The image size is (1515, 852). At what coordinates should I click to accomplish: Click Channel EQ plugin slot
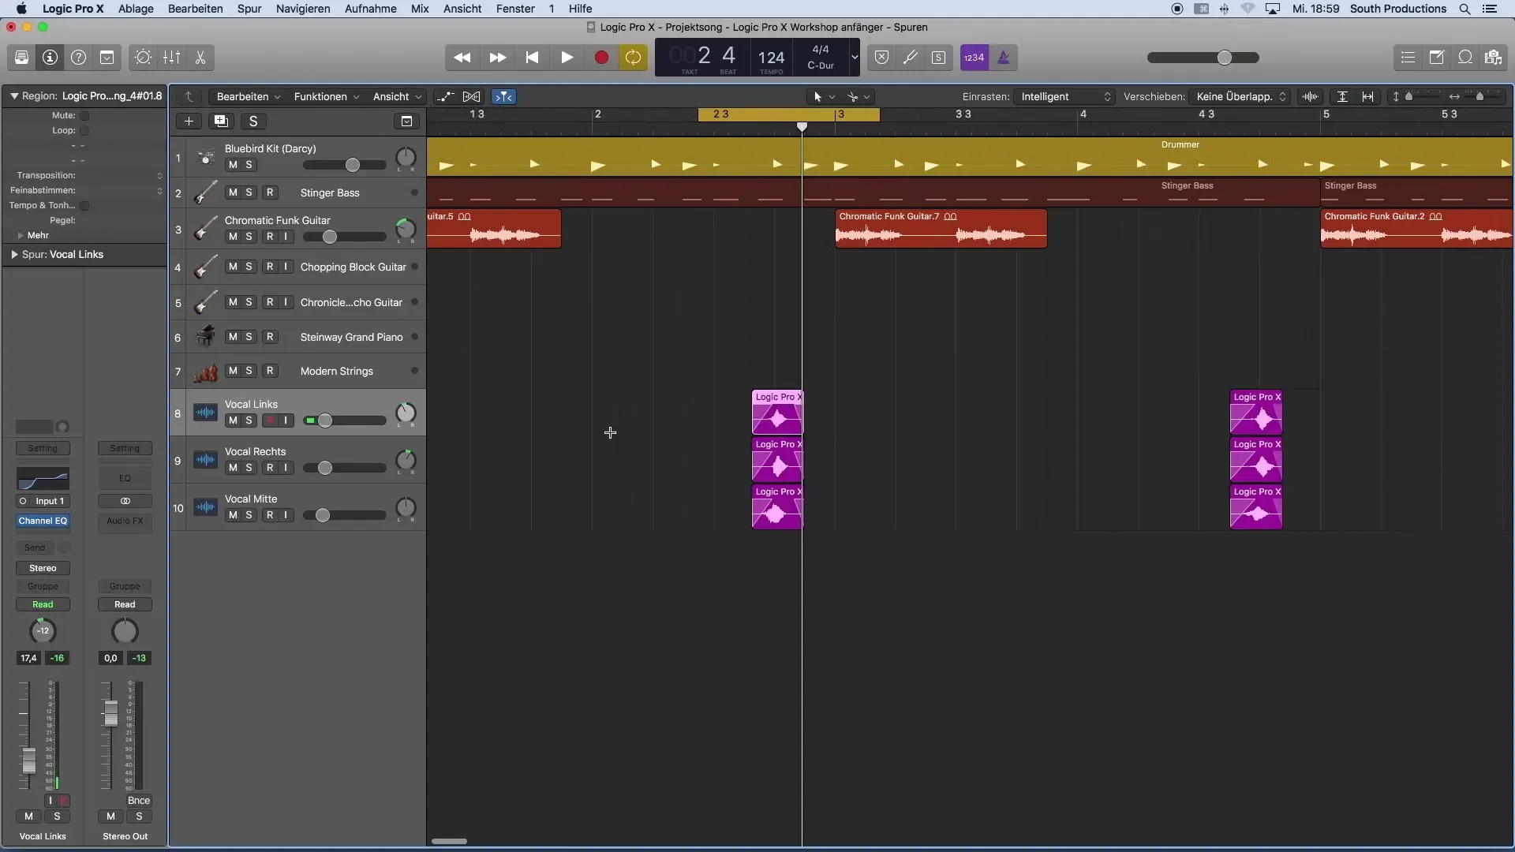(43, 521)
